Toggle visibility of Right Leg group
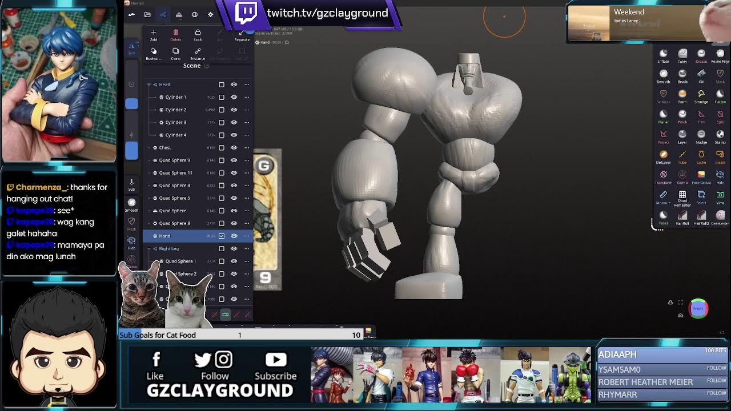Image resolution: width=731 pixels, height=411 pixels. coord(234,248)
